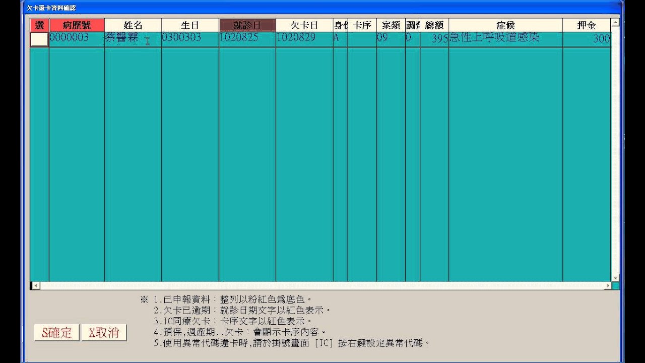Image resolution: width=645 pixels, height=363 pixels.
Task: Click the total amount cell 395
Action: click(434, 39)
